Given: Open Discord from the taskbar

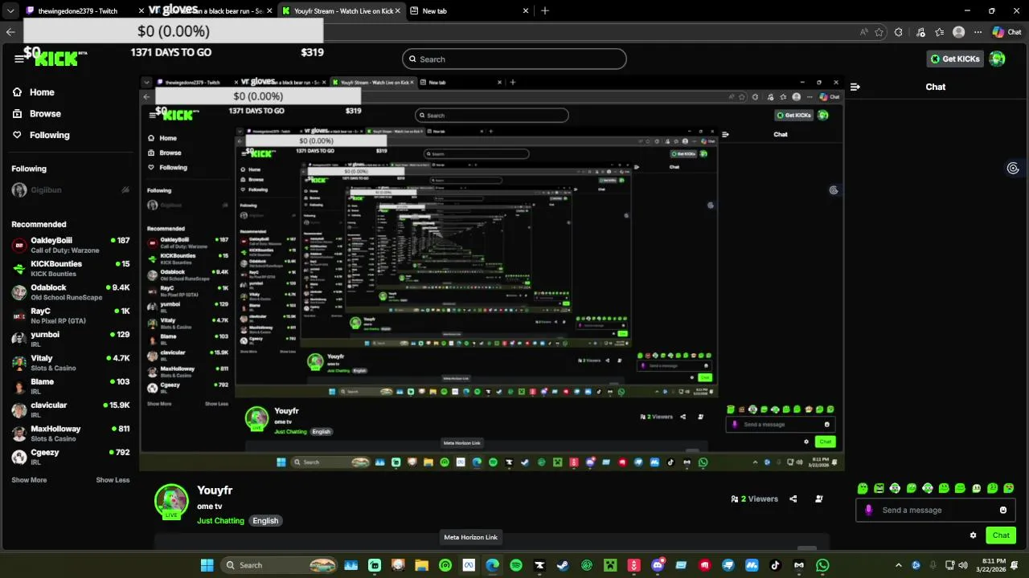Looking at the screenshot, I should 658,565.
